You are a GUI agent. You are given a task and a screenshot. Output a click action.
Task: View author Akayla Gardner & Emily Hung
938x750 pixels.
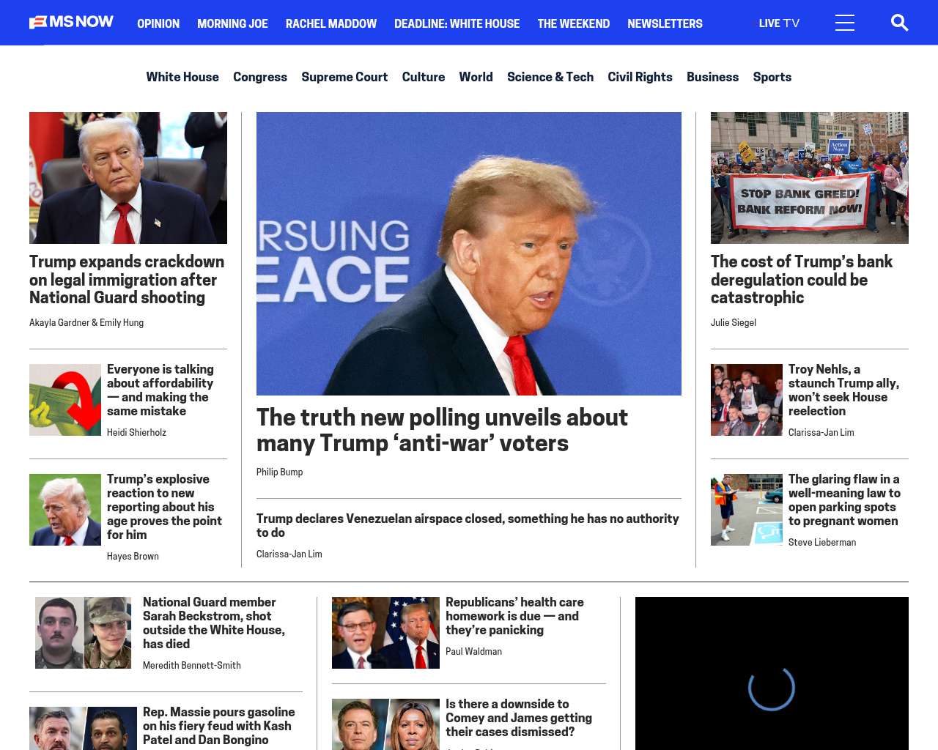pyautogui.click(x=86, y=322)
